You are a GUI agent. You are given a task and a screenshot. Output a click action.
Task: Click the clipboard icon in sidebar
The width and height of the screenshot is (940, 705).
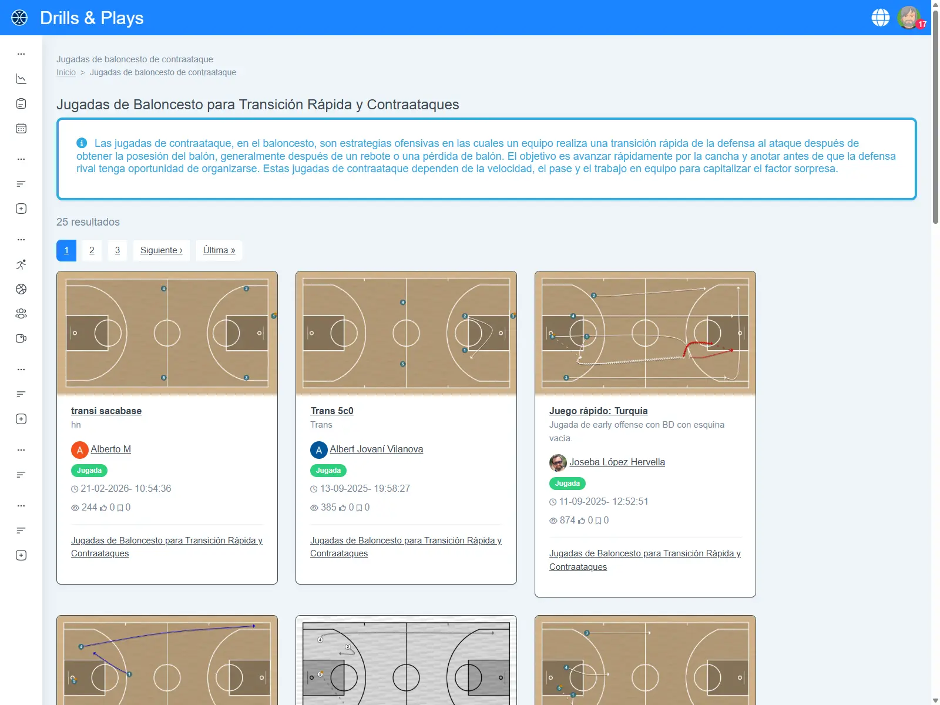[x=21, y=104]
